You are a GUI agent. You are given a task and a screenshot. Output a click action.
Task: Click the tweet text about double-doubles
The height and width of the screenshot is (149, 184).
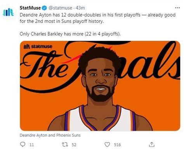tap(97, 18)
